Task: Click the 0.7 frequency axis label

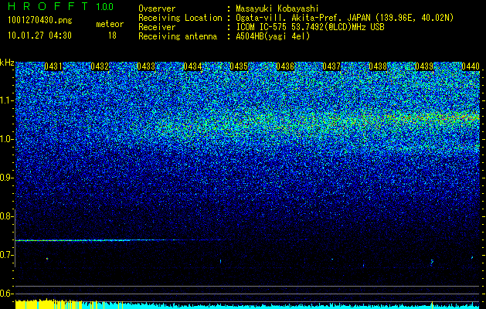Action: coord(6,255)
